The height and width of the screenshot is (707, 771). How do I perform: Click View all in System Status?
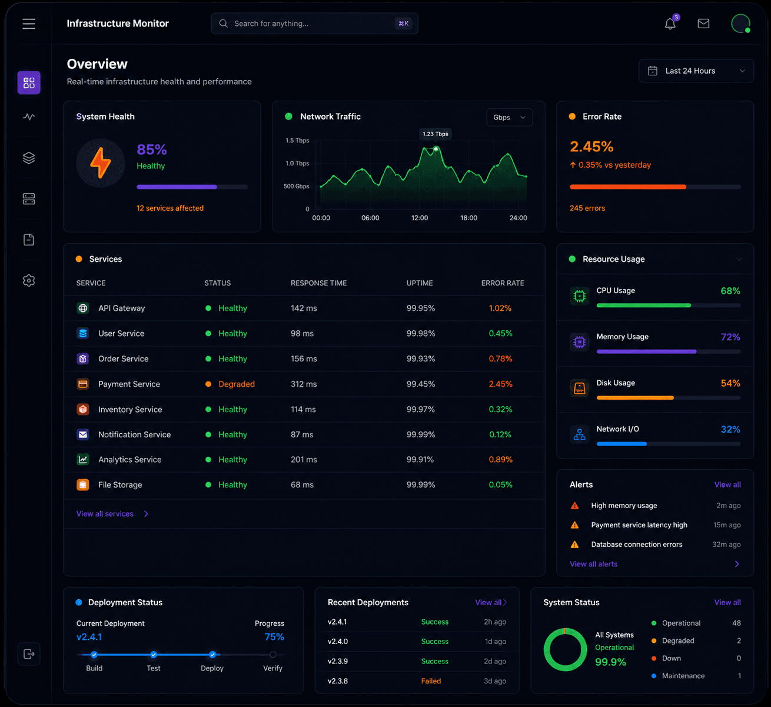[727, 602]
